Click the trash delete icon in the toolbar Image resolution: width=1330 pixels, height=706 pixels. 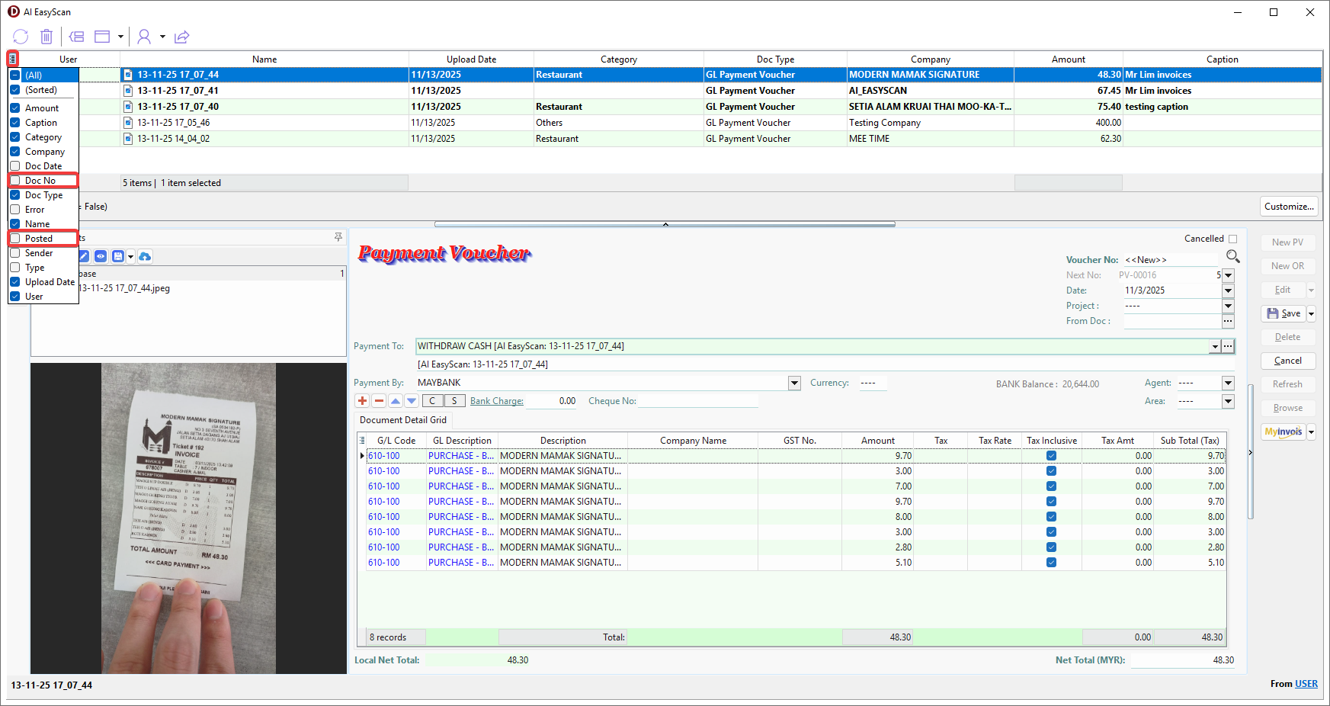click(46, 37)
